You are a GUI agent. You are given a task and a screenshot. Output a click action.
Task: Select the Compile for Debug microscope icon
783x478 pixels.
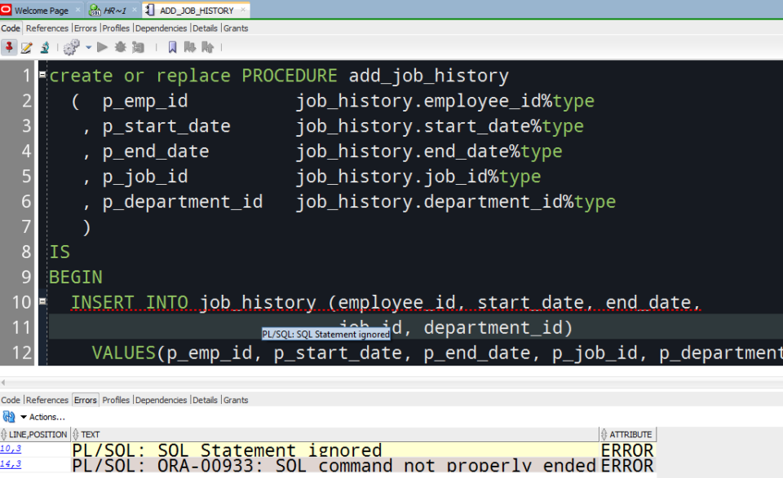pyautogui.click(x=46, y=47)
